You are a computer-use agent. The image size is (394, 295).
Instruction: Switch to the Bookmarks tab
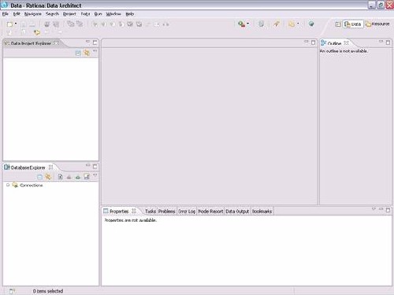coord(262,212)
